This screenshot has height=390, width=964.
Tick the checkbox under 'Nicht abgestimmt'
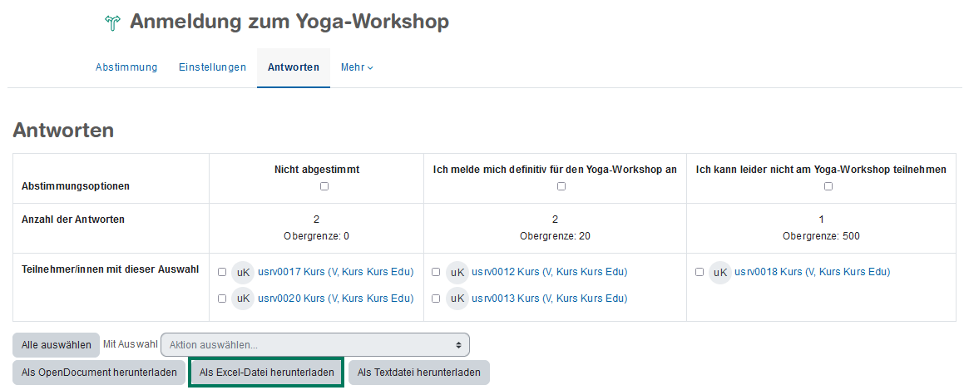(324, 186)
